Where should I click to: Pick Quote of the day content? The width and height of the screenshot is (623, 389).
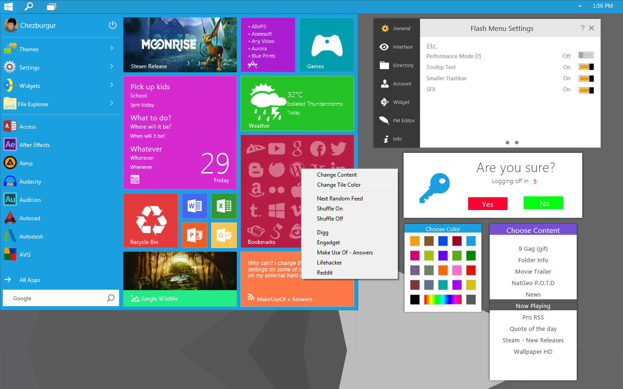pyautogui.click(x=533, y=329)
